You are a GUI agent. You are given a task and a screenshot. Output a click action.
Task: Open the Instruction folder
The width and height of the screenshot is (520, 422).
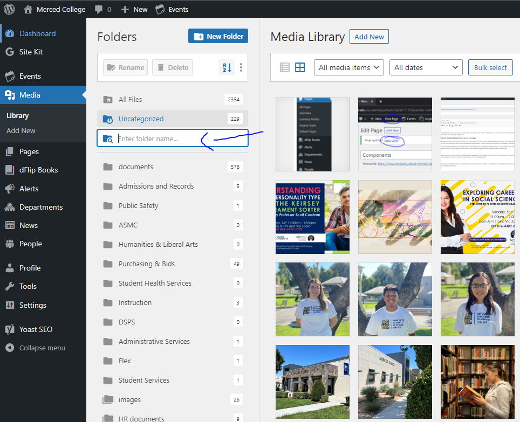pyautogui.click(x=173, y=302)
